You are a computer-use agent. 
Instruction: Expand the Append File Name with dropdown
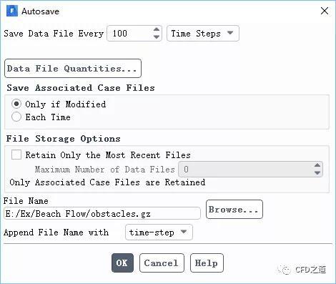click(x=159, y=232)
